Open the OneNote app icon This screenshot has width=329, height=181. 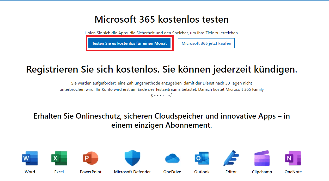click(x=293, y=158)
